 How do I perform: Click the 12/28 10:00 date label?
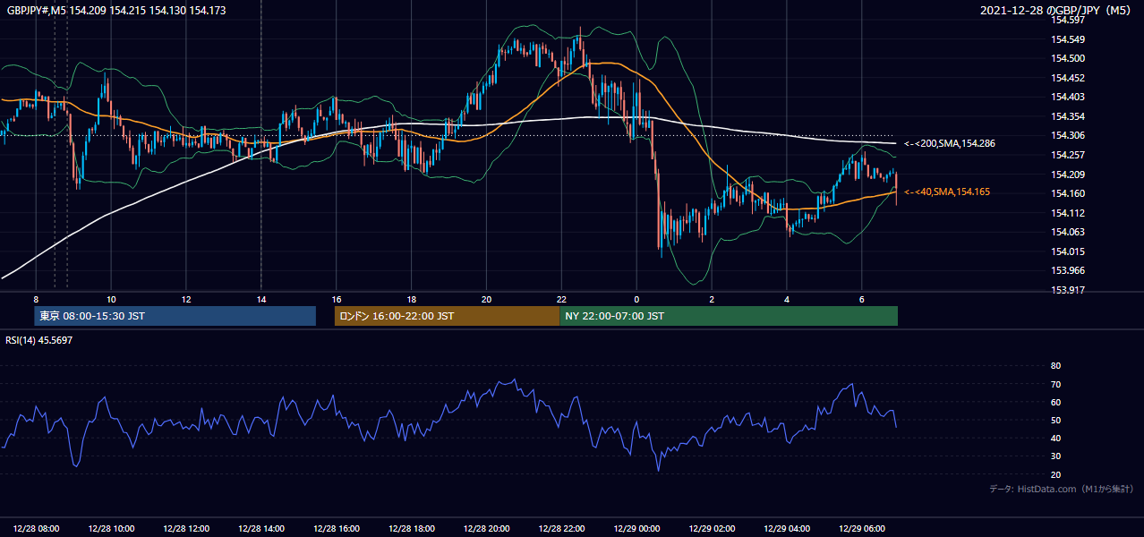tap(112, 528)
